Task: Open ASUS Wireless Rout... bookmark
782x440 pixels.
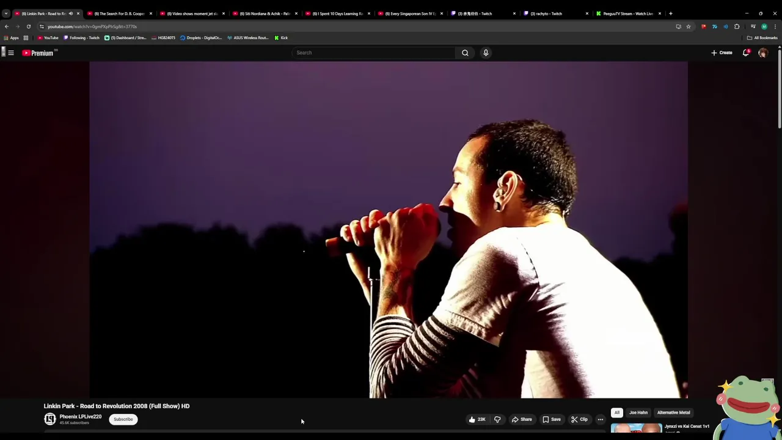Action: pos(247,38)
